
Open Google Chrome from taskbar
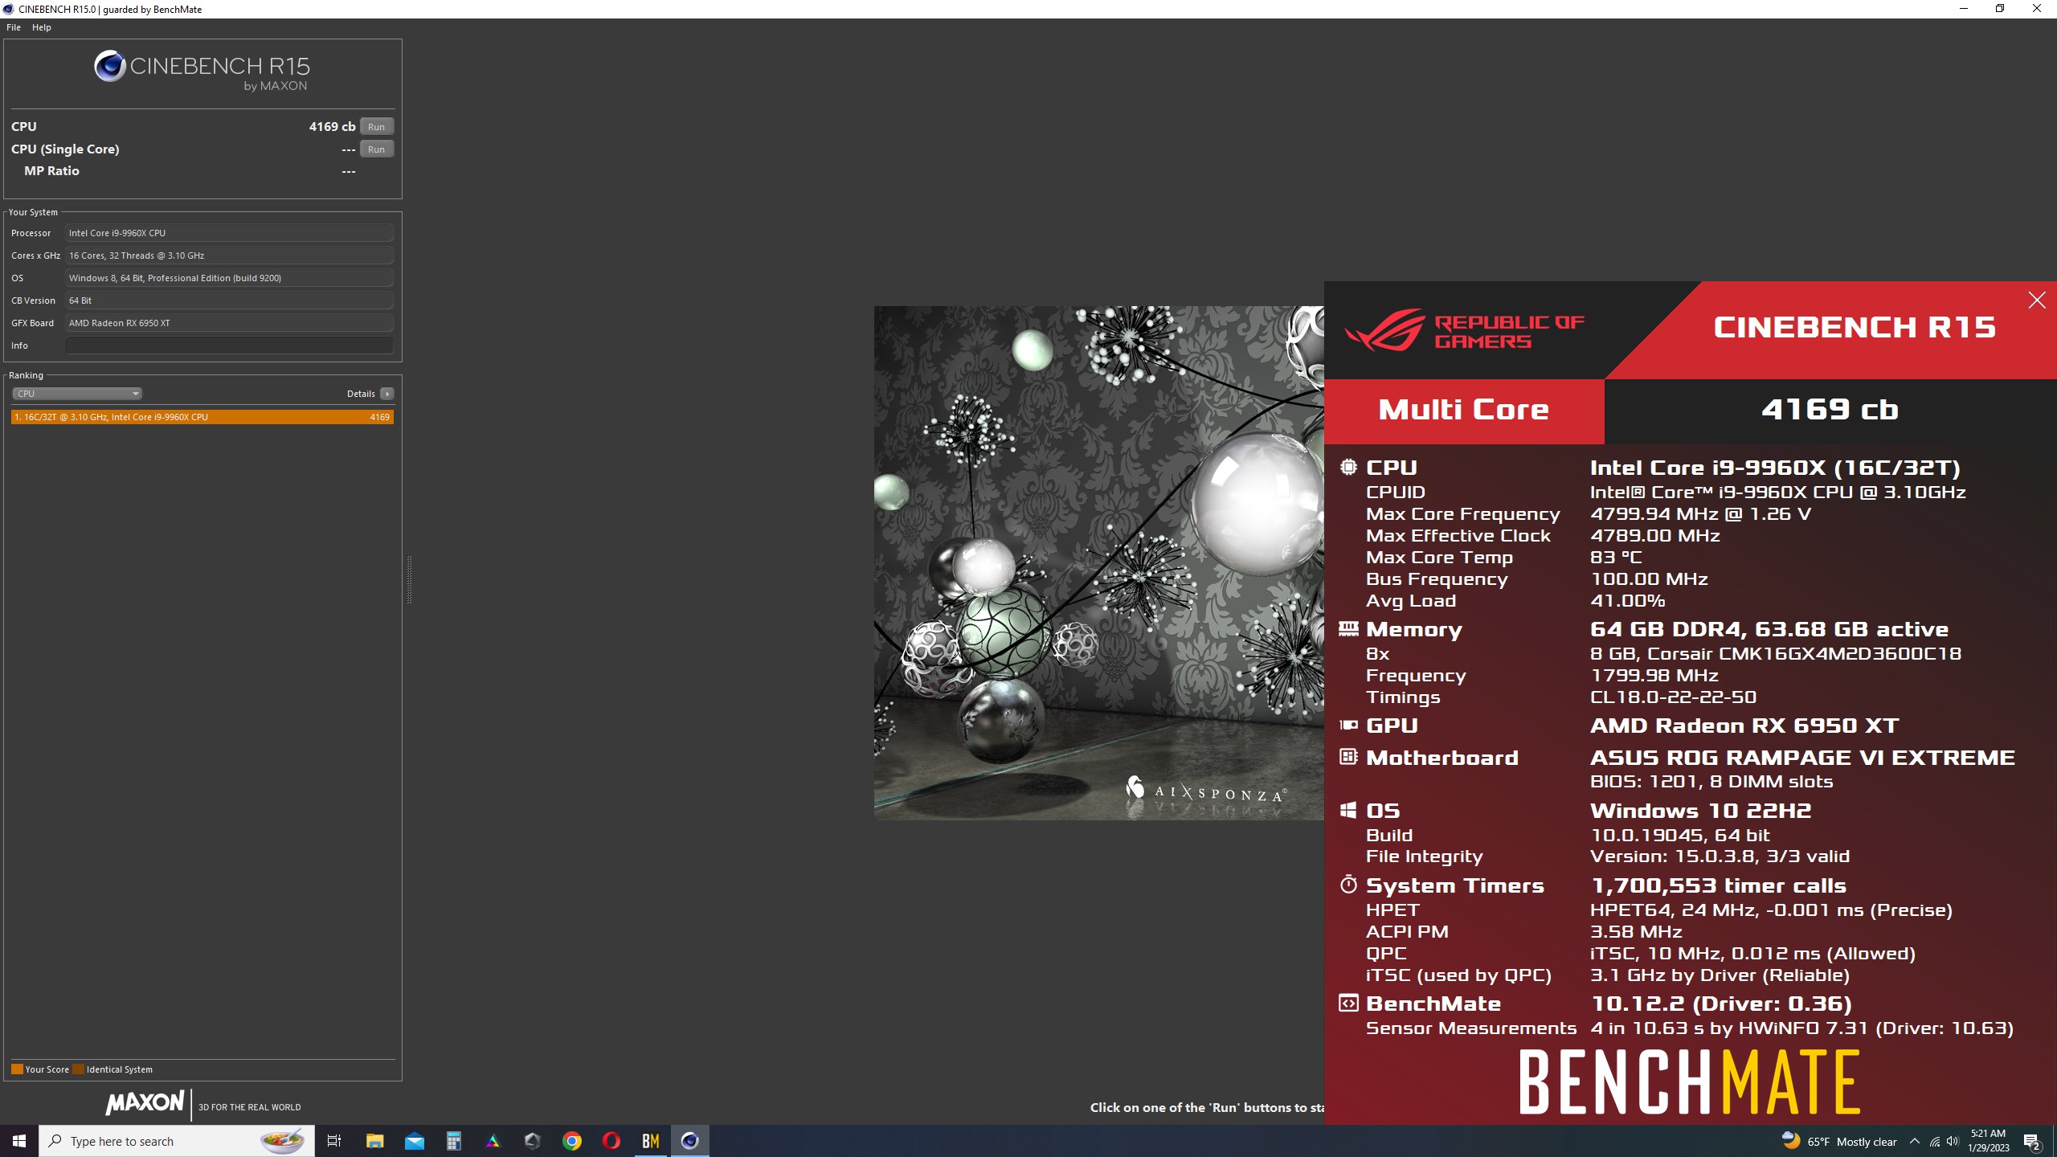pos(572,1141)
